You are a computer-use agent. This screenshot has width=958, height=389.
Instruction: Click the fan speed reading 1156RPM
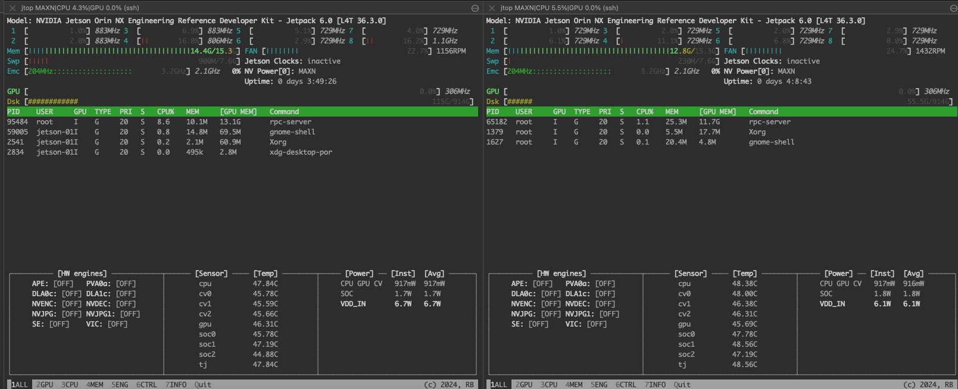(x=451, y=51)
